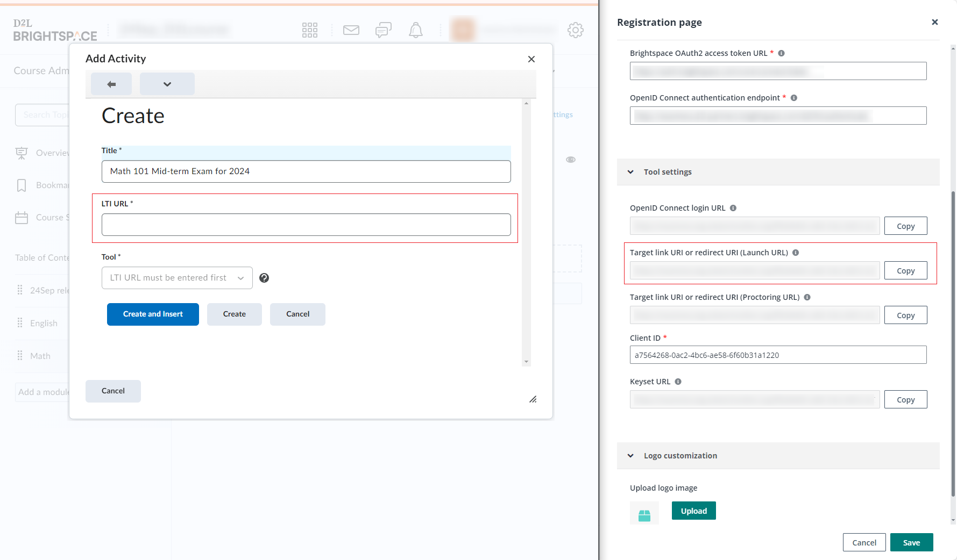Click the OpenID Connect authentication endpoint field
957x560 pixels.
tap(778, 116)
